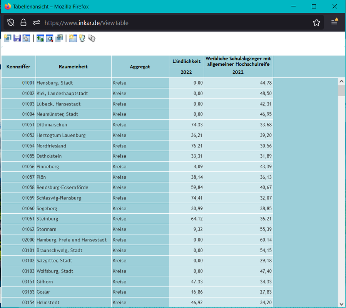Bookmark this page with the star icon
Viewport: 346px width, 308px height.
pyautogui.click(x=316, y=22)
